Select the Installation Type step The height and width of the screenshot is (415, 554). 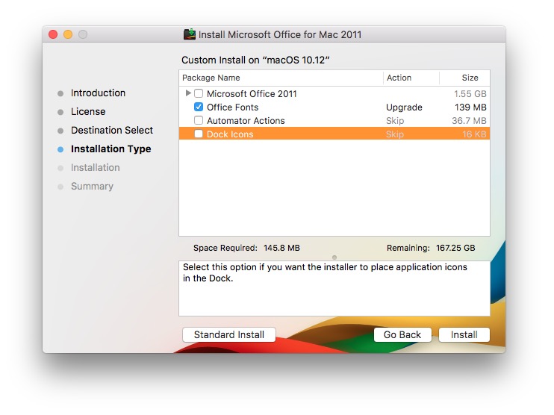pos(111,149)
